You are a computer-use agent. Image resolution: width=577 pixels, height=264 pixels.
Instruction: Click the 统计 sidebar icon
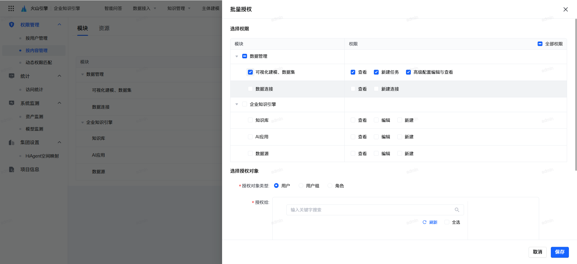click(11, 76)
